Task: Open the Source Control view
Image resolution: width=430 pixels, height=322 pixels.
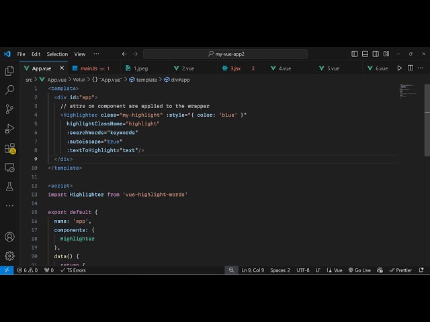Action: (9, 109)
